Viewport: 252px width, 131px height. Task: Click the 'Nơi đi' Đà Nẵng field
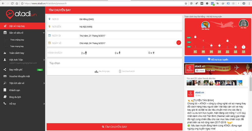(x=114, y=19)
